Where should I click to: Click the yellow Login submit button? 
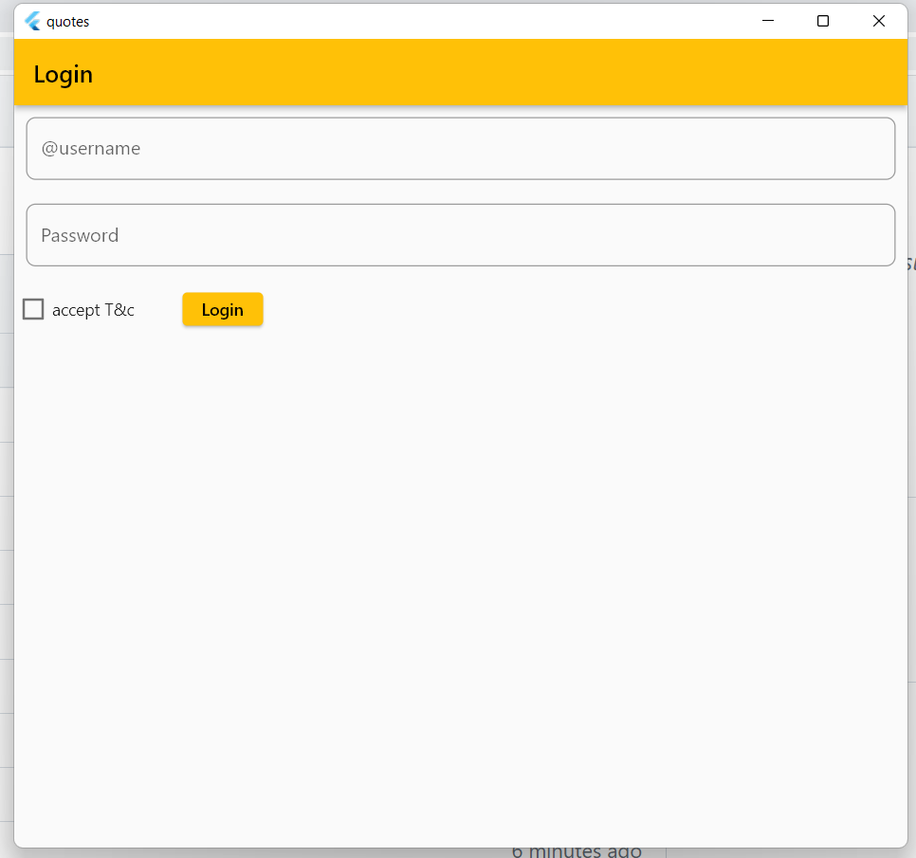(222, 309)
